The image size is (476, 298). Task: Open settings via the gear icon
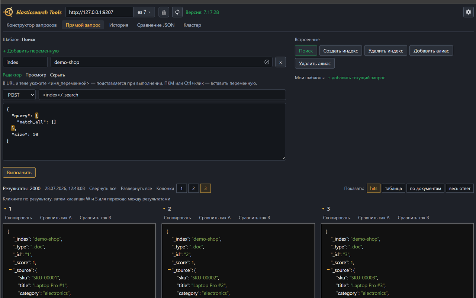coord(468,12)
